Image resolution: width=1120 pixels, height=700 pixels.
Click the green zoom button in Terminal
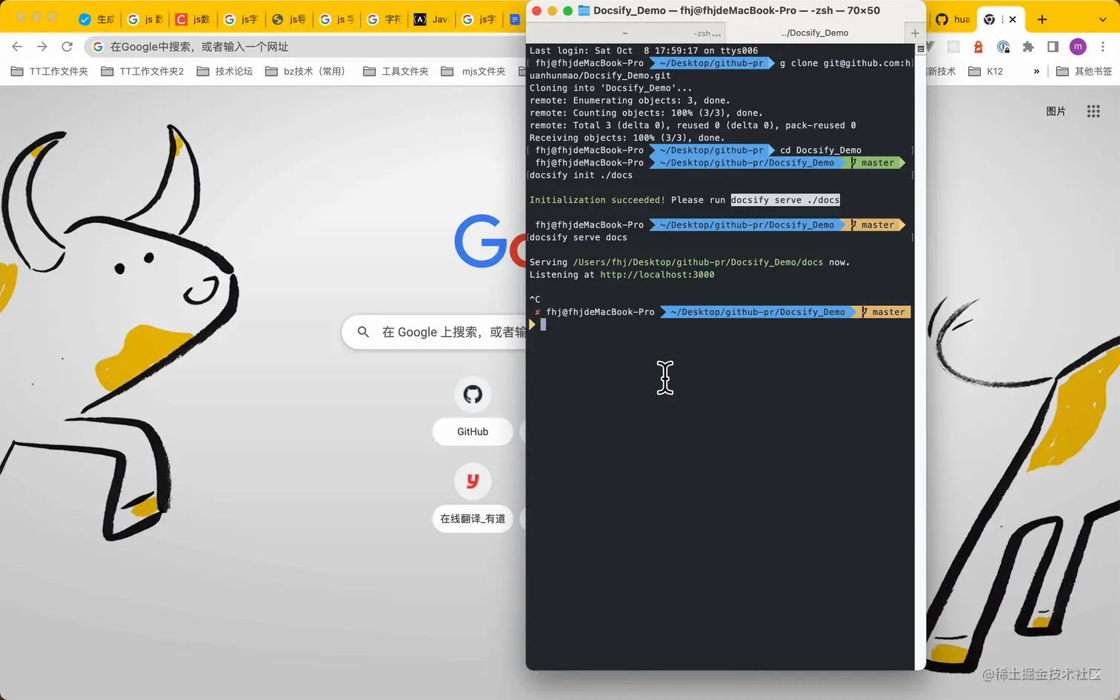pyautogui.click(x=567, y=10)
